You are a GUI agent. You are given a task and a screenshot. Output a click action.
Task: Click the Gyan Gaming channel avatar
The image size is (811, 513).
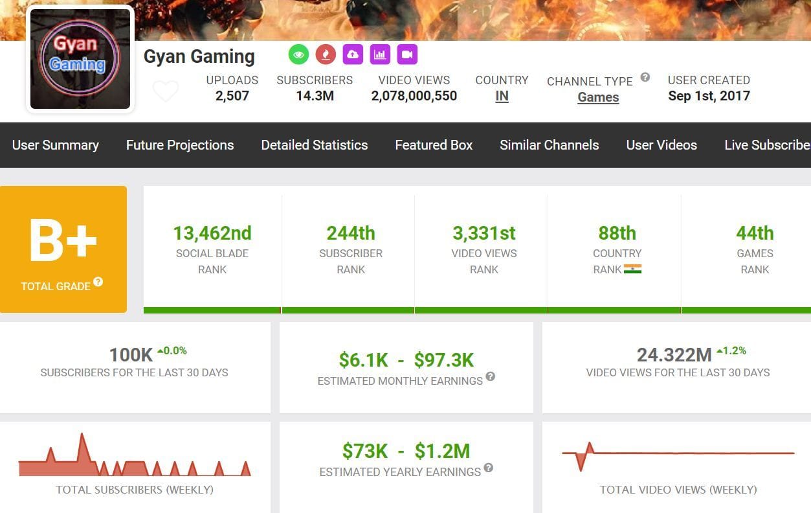(79, 58)
